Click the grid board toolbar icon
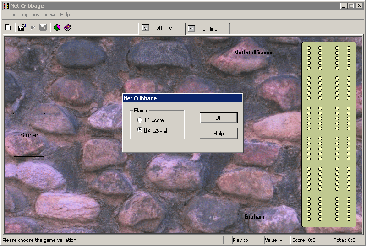366x246 pixels. click(43, 27)
